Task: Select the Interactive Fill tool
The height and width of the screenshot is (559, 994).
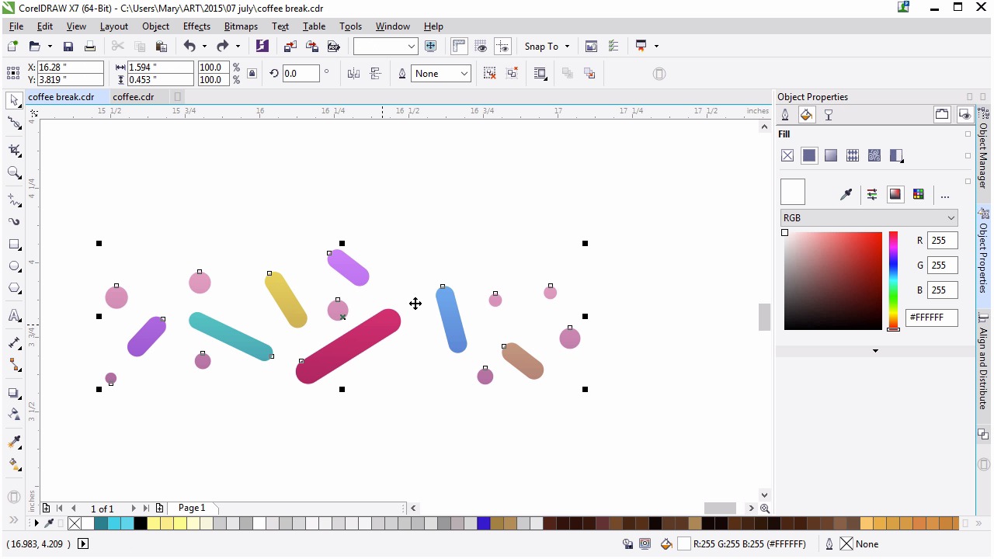Action: 14,464
